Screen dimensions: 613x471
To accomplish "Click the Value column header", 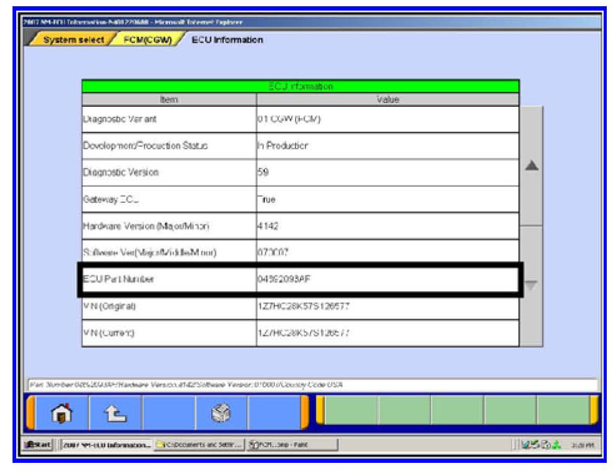I will click(387, 99).
